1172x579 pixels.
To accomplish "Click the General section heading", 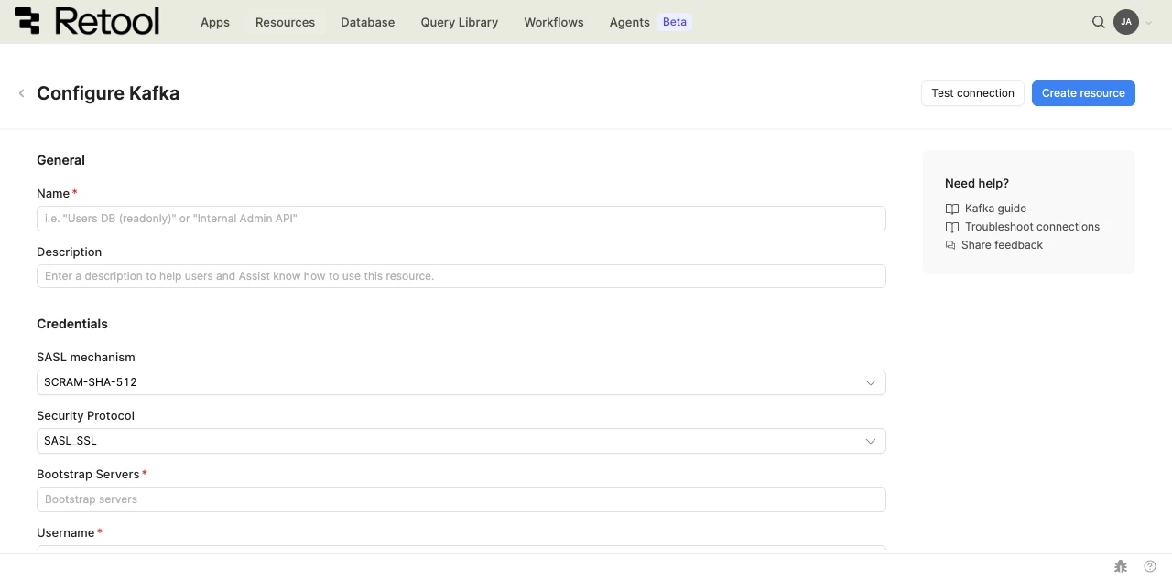I will 60,160.
